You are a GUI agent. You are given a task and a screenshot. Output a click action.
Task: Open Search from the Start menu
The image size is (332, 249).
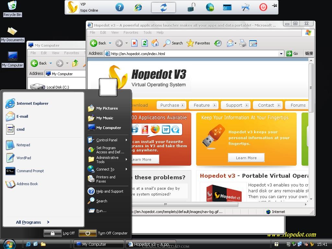[x=97, y=201]
